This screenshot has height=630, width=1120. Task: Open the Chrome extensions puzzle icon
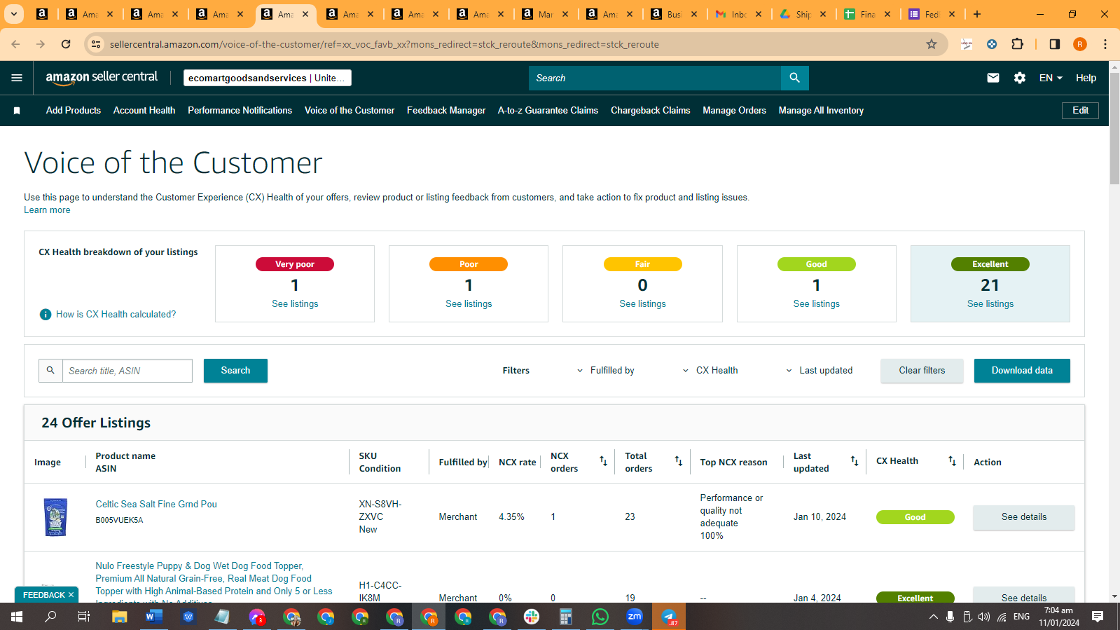click(x=1018, y=44)
